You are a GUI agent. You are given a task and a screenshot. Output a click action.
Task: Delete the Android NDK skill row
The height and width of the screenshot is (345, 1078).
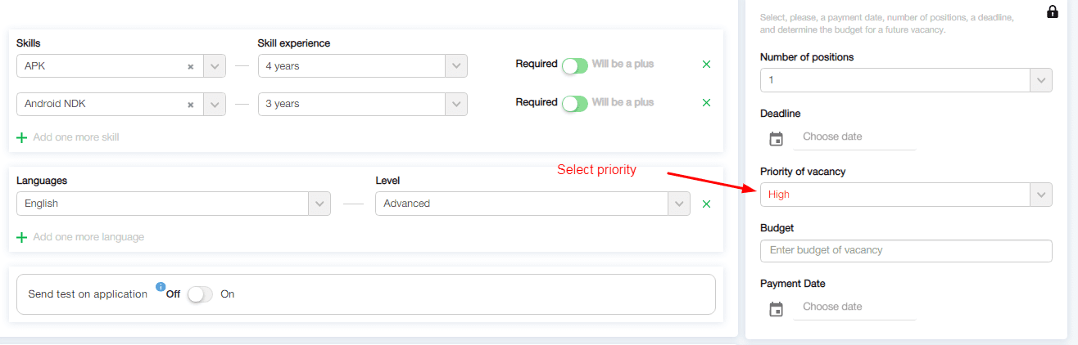pos(706,102)
